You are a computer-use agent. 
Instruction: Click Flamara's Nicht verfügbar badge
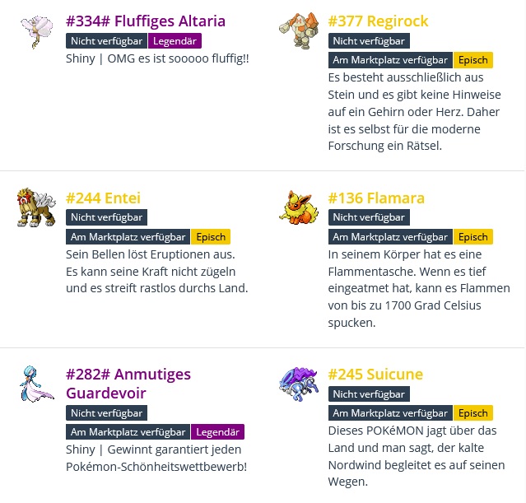[369, 217]
